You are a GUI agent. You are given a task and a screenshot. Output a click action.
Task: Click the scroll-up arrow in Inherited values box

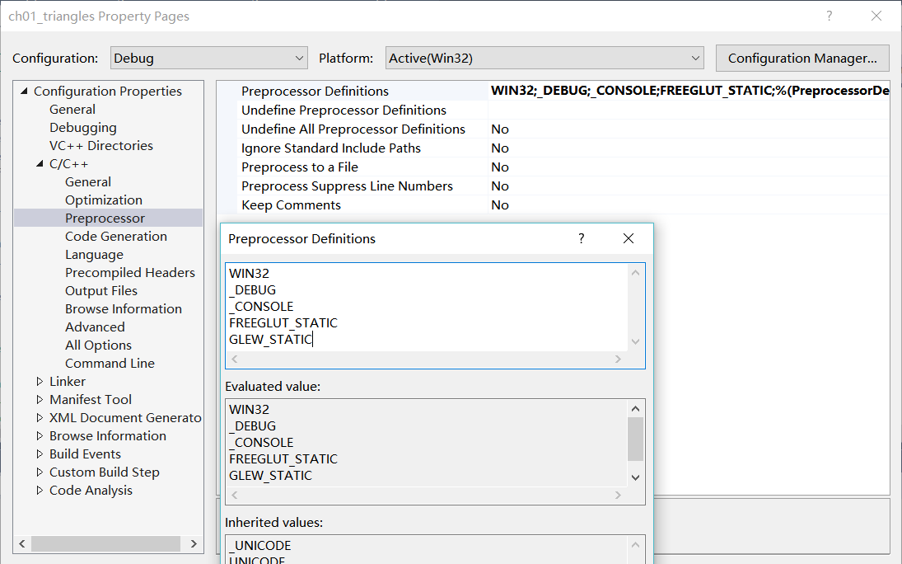click(635, 543)
